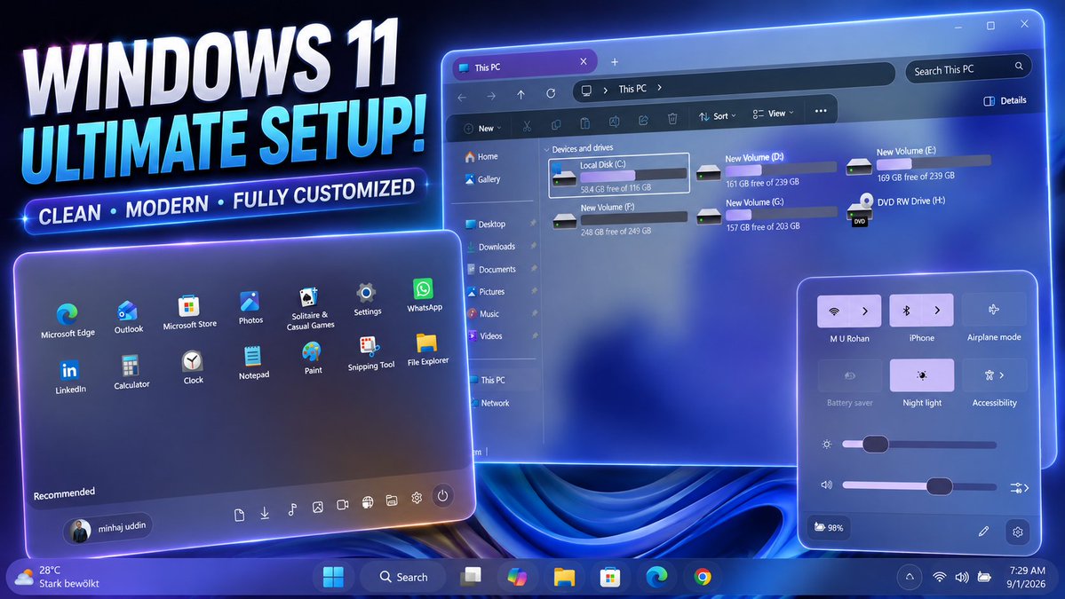
Task: Open Network in navigation pane
Action: [489, 403]
